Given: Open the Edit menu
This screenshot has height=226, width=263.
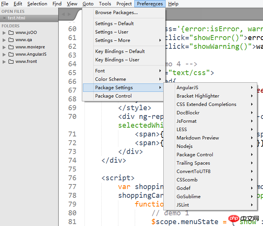Looking at the screenshot, I should click(x=18, y=4).
